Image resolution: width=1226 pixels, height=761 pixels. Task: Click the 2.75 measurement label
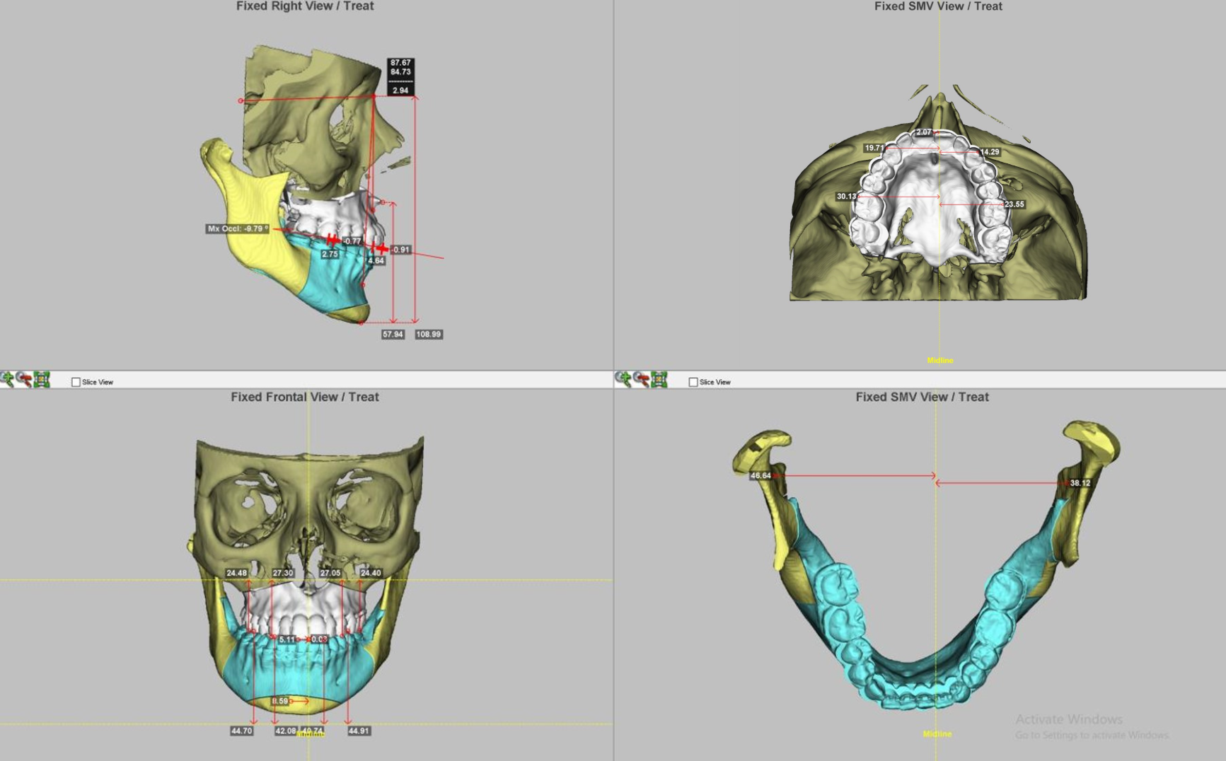pyautogui.click(x=330, y=254)
